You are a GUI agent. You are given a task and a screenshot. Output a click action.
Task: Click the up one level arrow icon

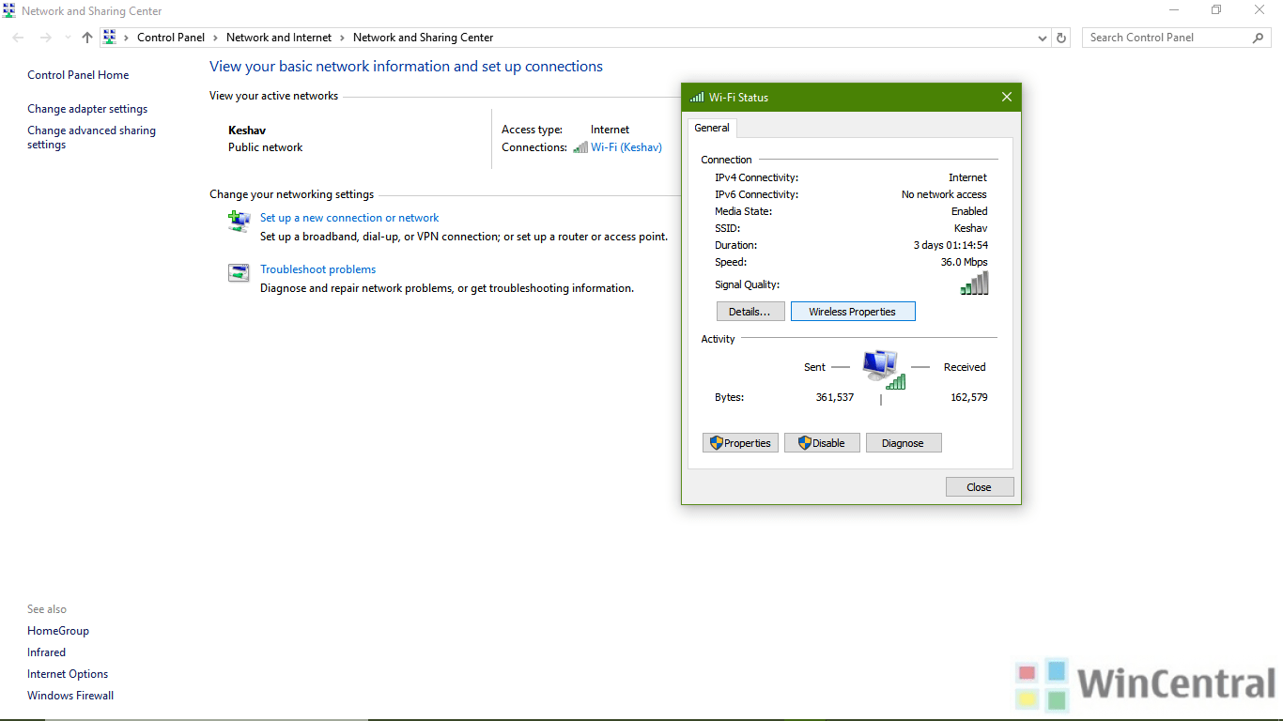[86, 38]
